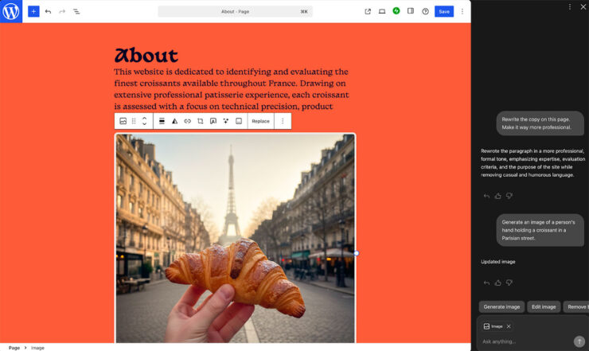This screenshot has width=589, height=351.
Task: Apply a duotone filter
Action: click(174, 121)
